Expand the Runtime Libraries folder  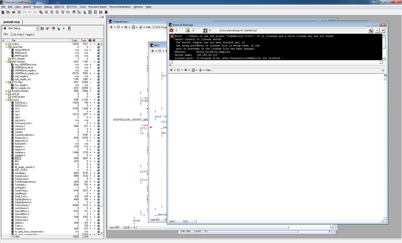(6, 91)
